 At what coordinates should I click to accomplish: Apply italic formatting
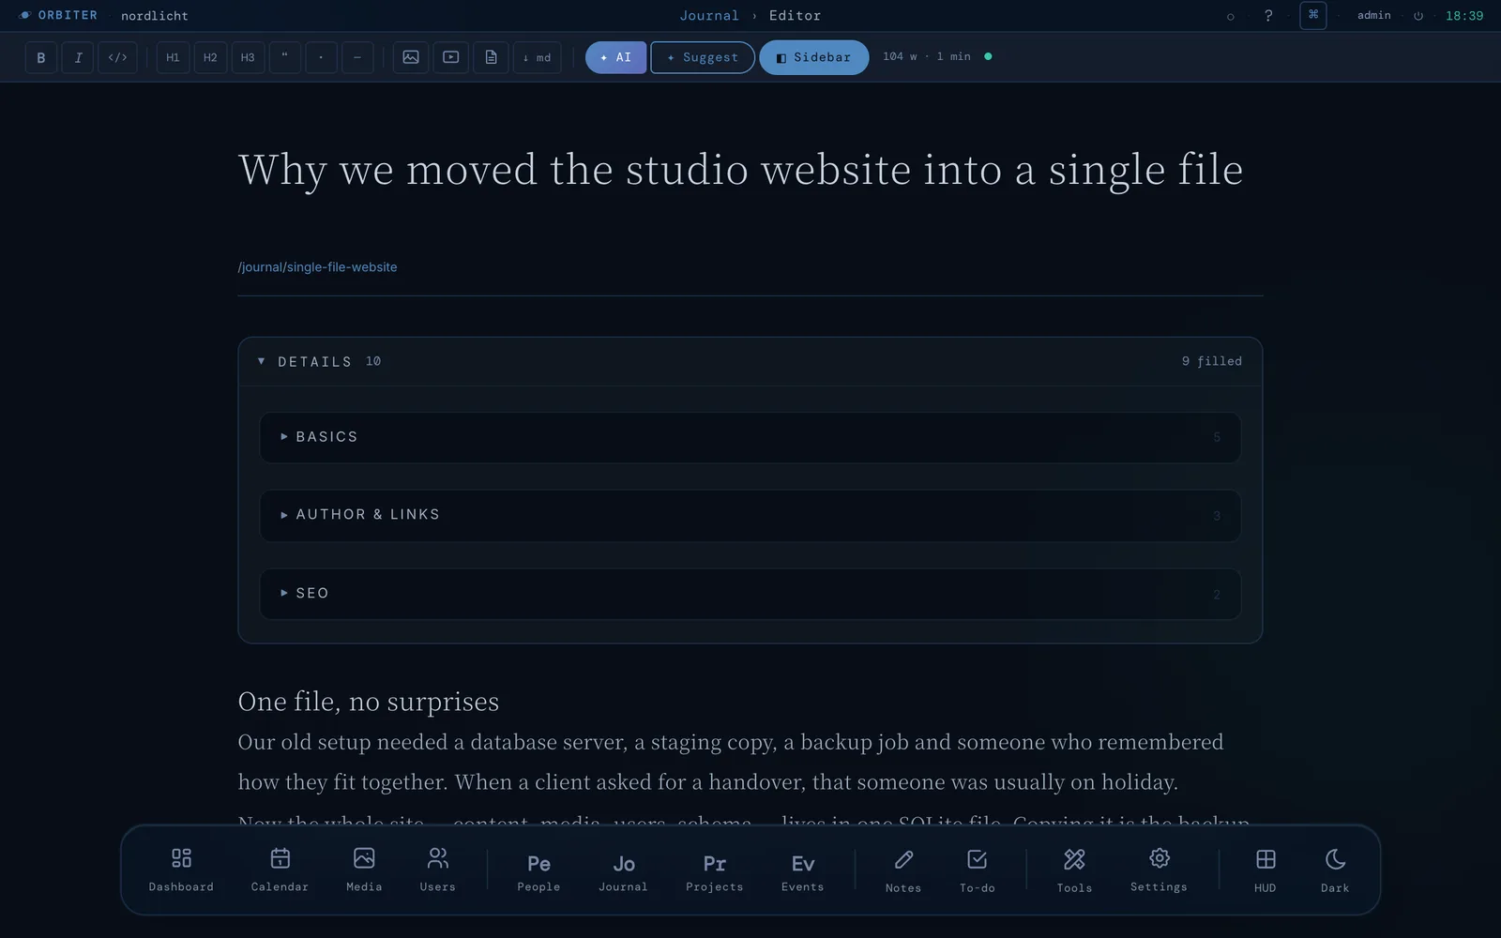tap(78, 57)
